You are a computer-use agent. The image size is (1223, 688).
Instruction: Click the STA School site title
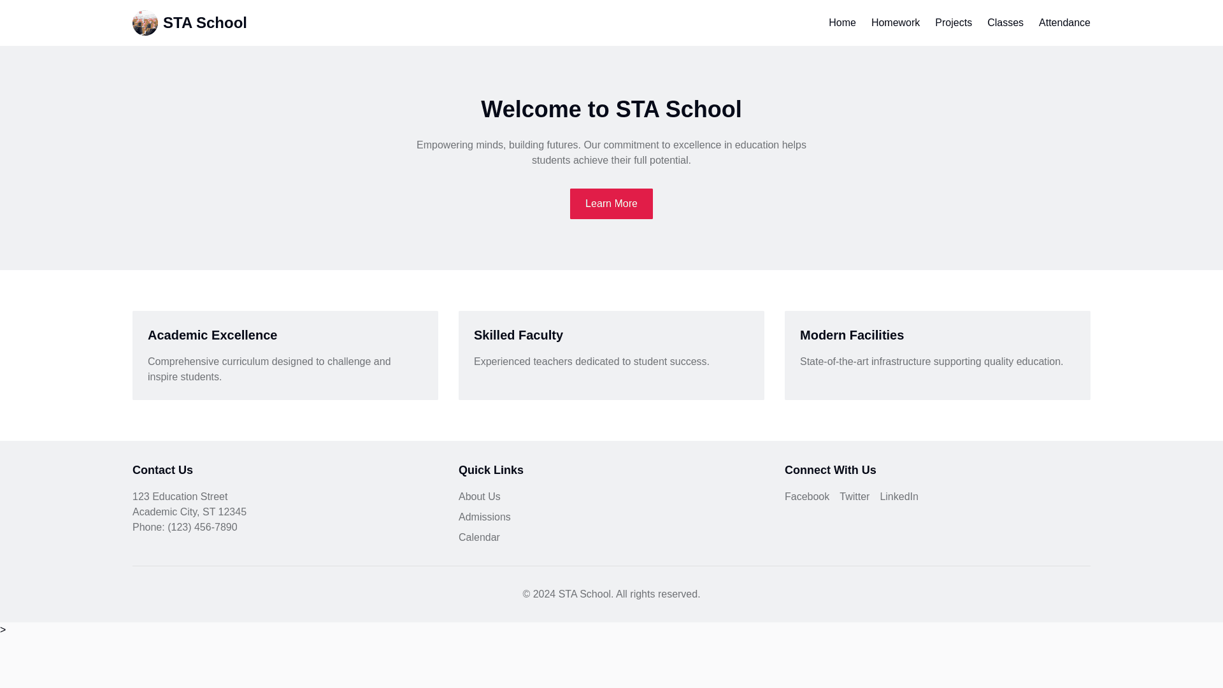point(204,23)
